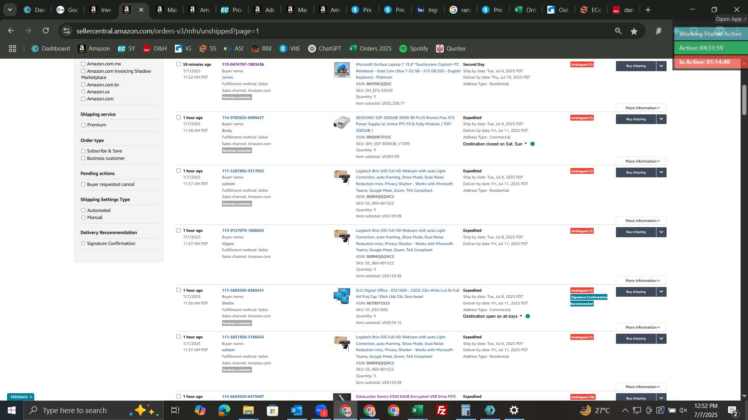The image size is (748, 420).
Task: Open Outlook from the taskbar
Action: click(x=296, y=410)
